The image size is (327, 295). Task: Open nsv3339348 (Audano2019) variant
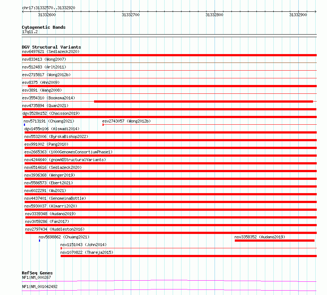(x=50, y=214)
